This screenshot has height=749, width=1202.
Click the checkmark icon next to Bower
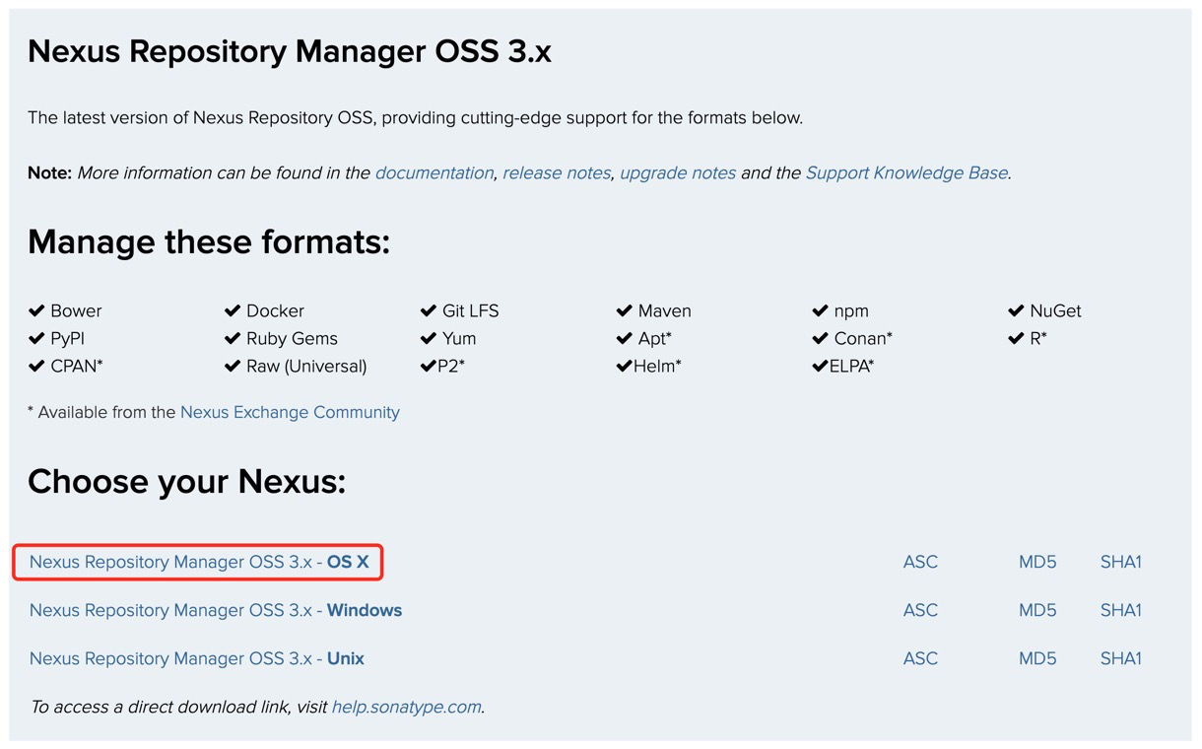point(35,310)
